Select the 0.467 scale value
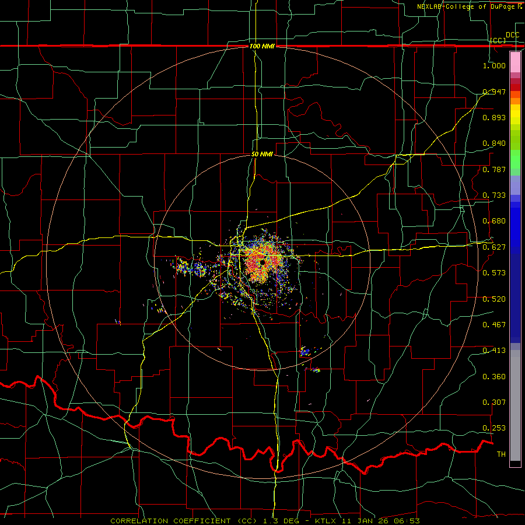The image size is (525, 525). [x=494, y=325]
